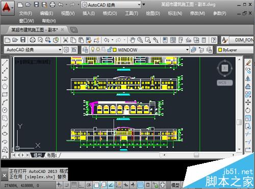This screenshot has height=189, width=255.
Task: Select the Rotate tool
Action: pos(248,110)
